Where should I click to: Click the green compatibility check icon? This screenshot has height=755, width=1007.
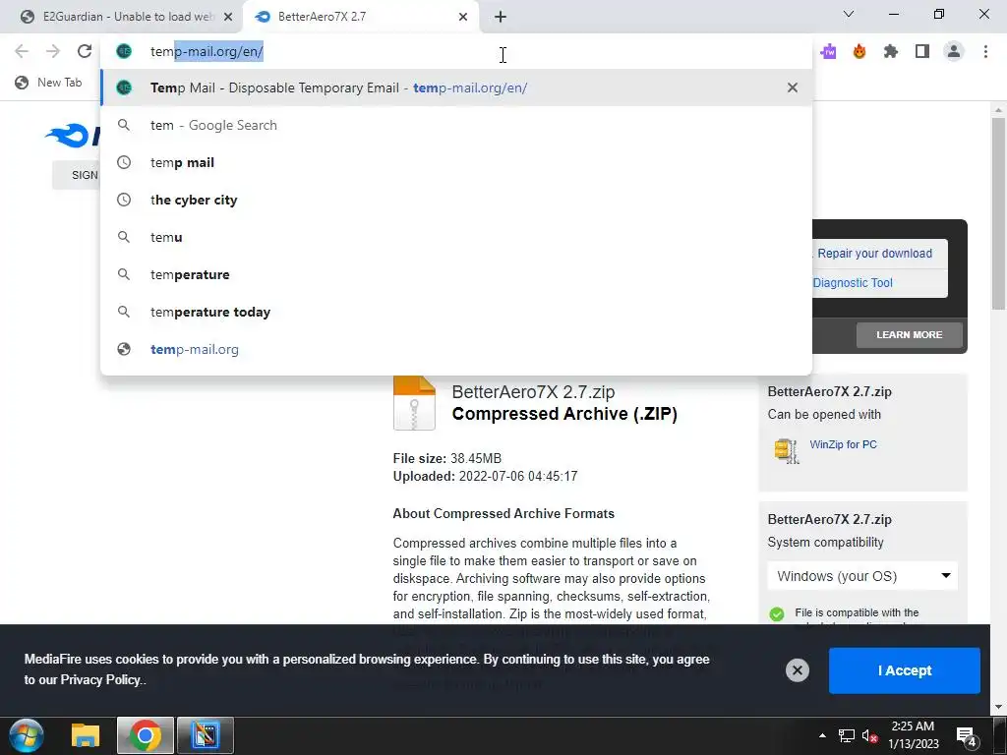pyautogui.click(x=777, y=613)
